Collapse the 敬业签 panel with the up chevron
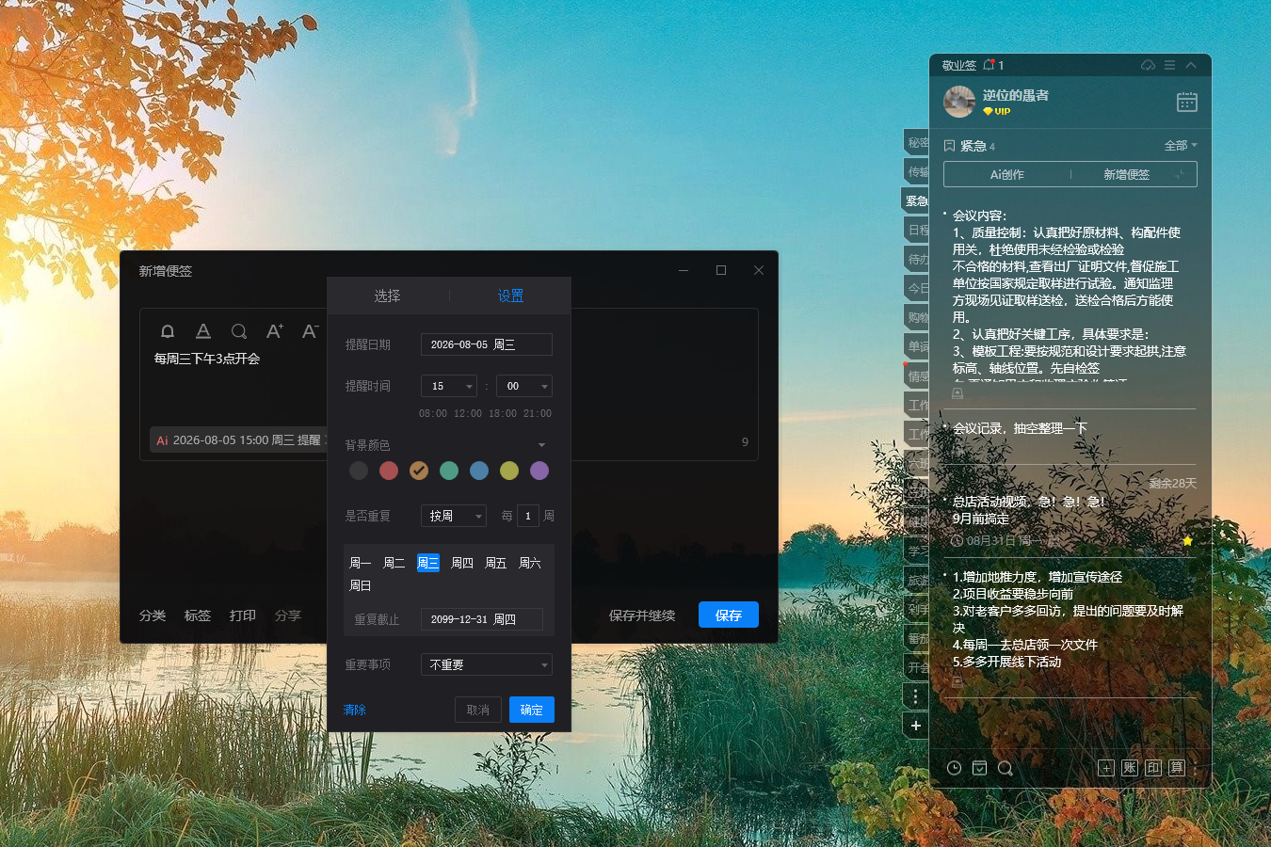Image resolution: width=1271 pixels, height=847 pixels. point(1191,65)
